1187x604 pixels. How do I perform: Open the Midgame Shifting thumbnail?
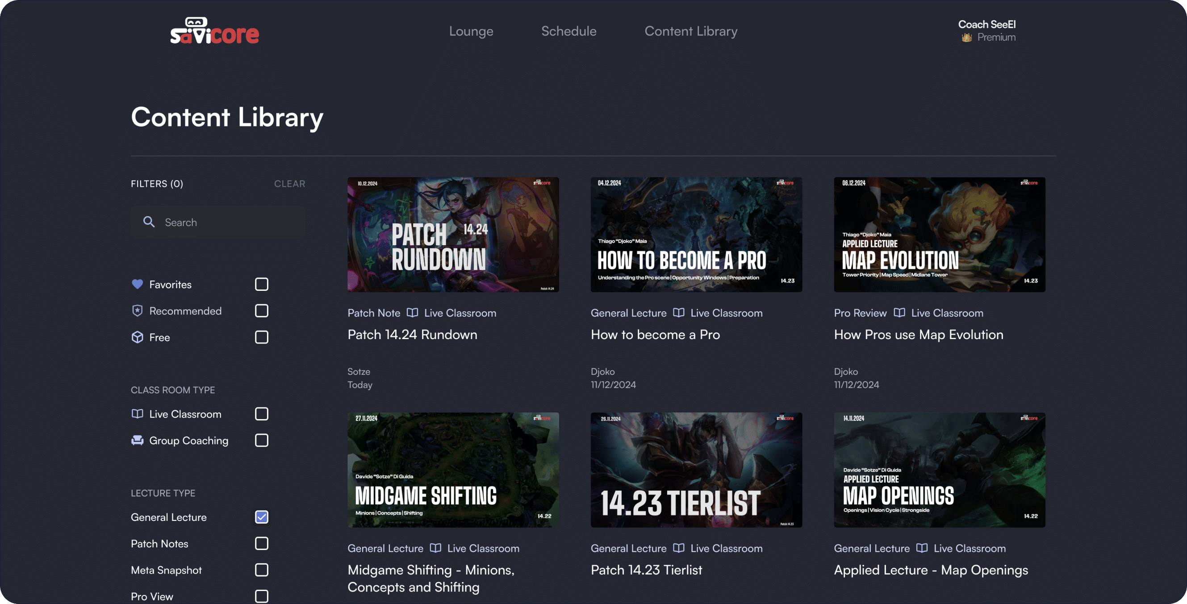pyautogui.click(x=453, y=470)
